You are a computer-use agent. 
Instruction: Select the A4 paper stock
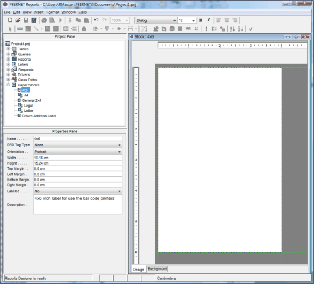(26, 95)
